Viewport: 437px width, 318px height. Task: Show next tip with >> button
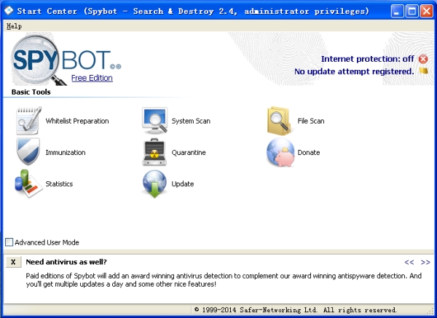coord(425,262)
